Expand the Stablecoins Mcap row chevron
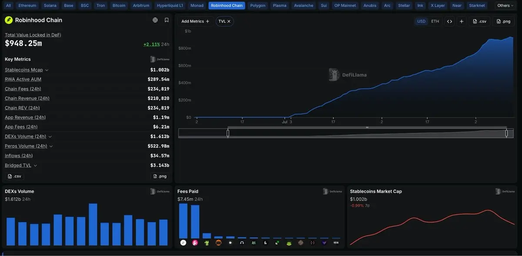Screen dimensions: 522x256 pyautogui.click(x=47, y=70)
